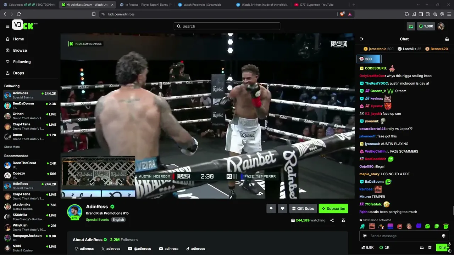Open the Brave Wallet icon

click(x=428, y=14)
